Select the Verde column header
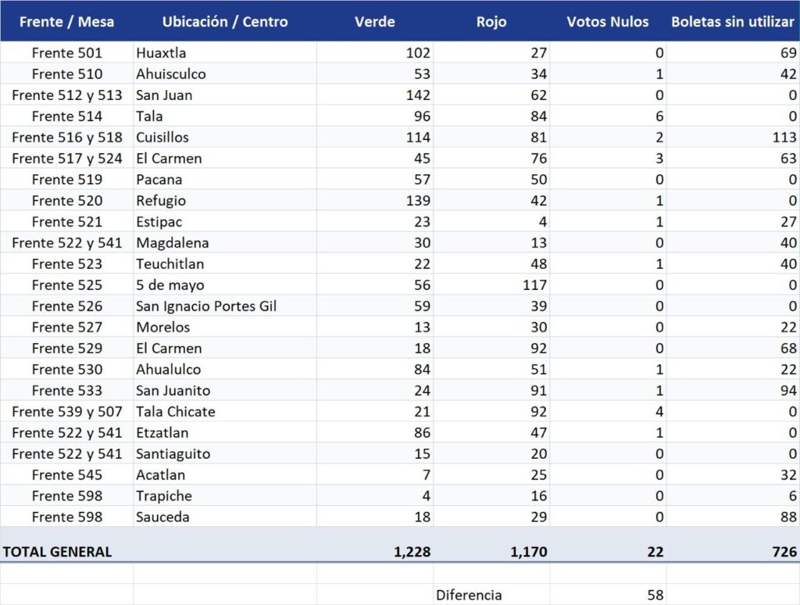 point(374,21)
